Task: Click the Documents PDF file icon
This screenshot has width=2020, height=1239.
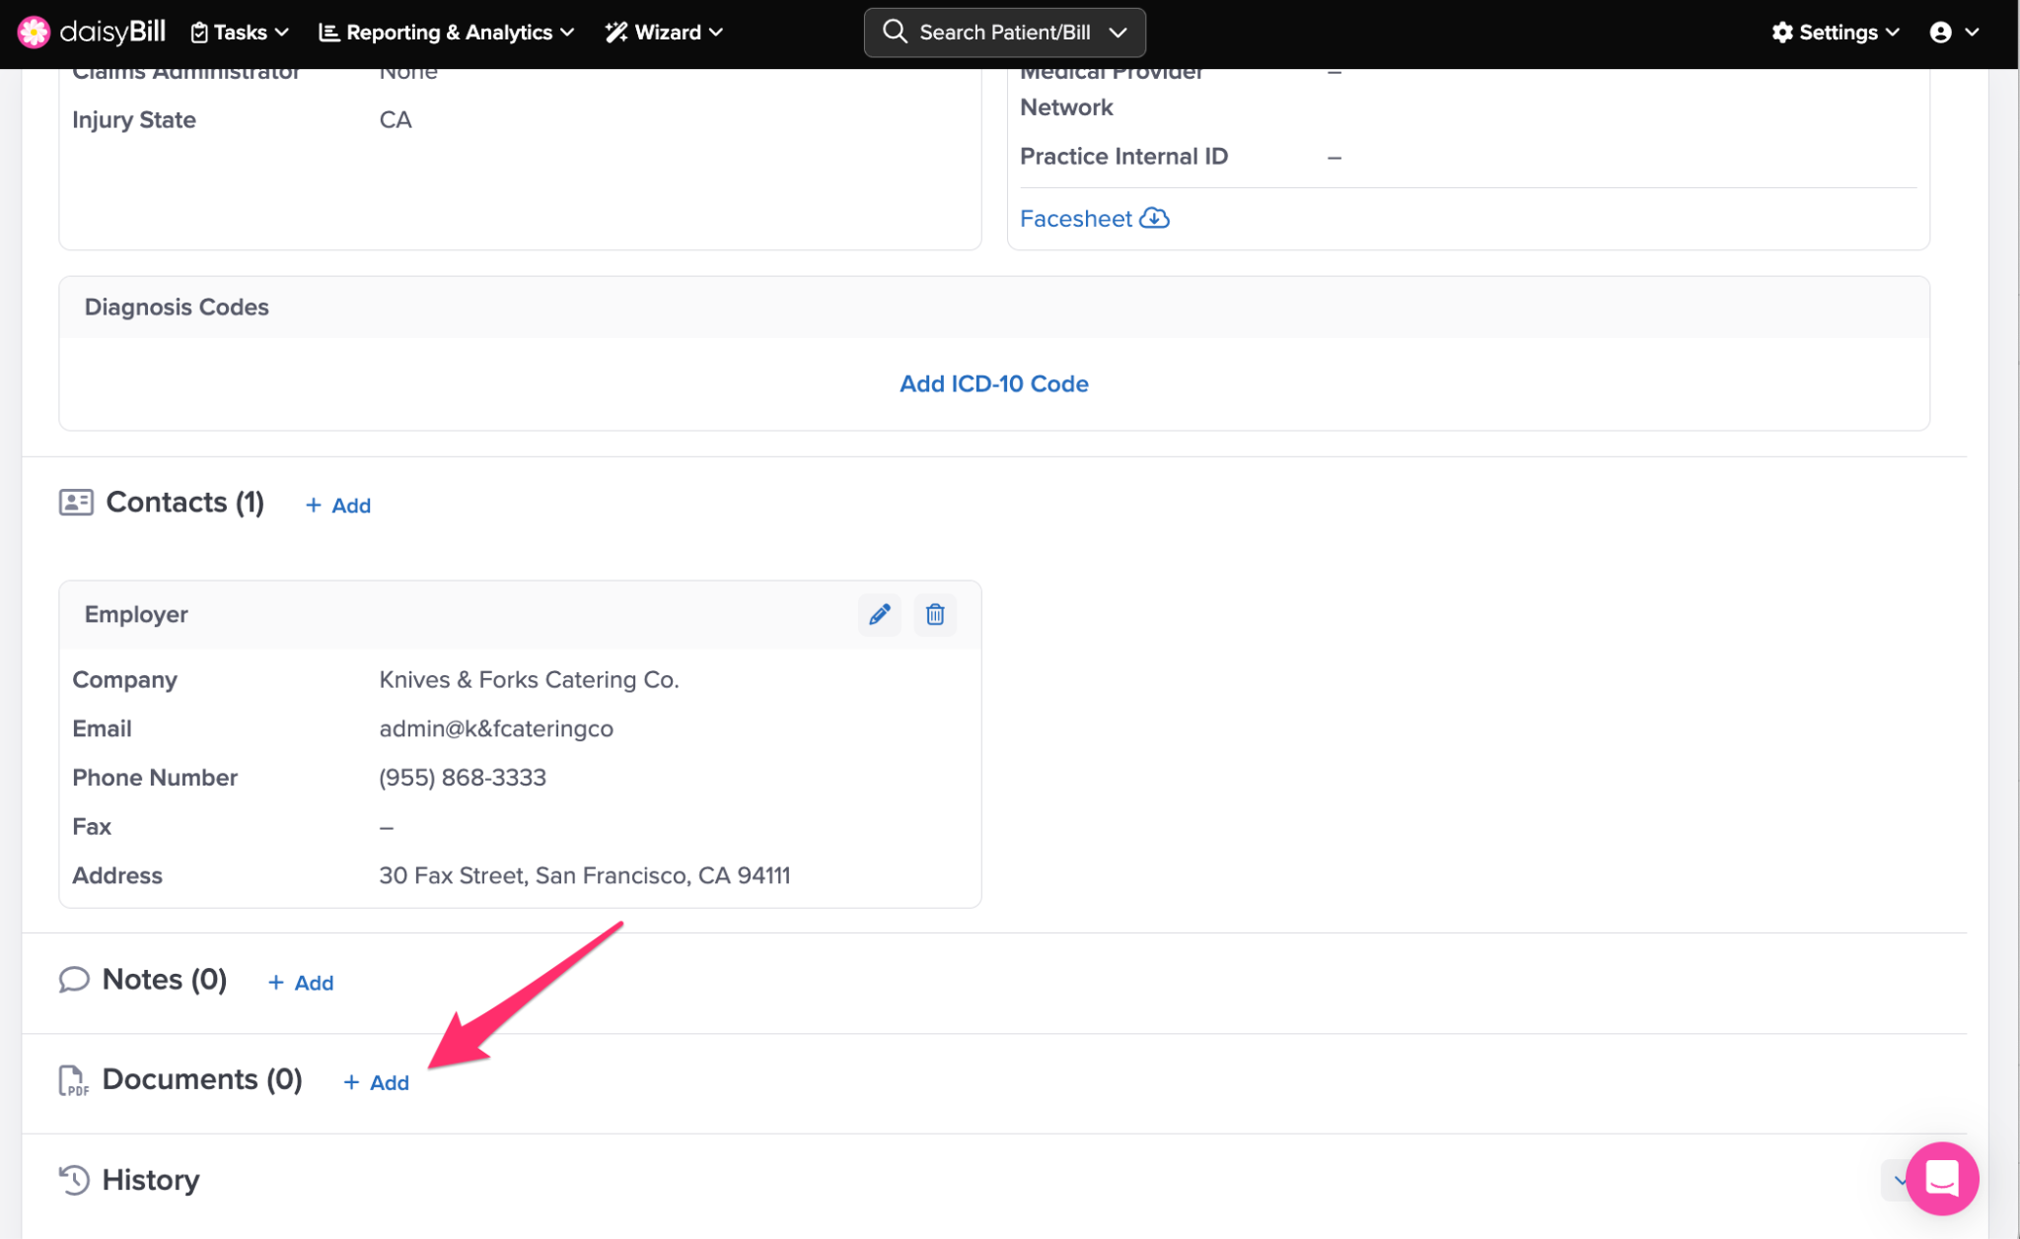Action: pos(73,1080)
